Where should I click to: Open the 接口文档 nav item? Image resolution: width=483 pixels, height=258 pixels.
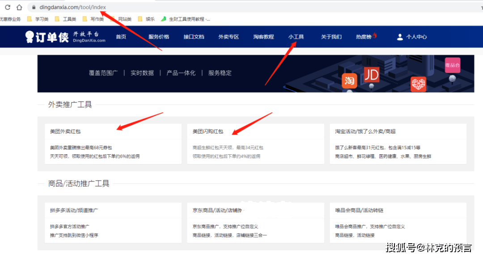click(x=194, y=37)
